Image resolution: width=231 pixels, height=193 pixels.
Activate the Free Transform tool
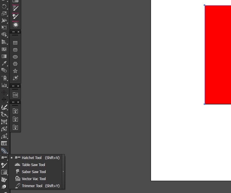(4, 27)
